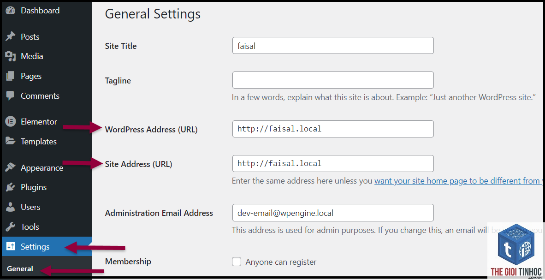Focus the empty Tagline field
The width and height of the screenshot is (545, 280).
(x=333, y=80)
